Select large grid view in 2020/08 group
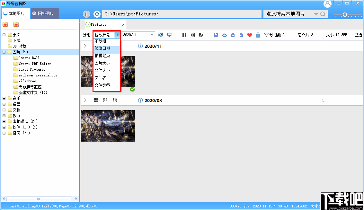 96,100
